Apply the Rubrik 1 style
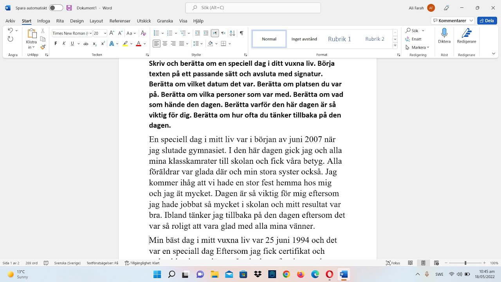501x282 pixels. click(339, 39)
